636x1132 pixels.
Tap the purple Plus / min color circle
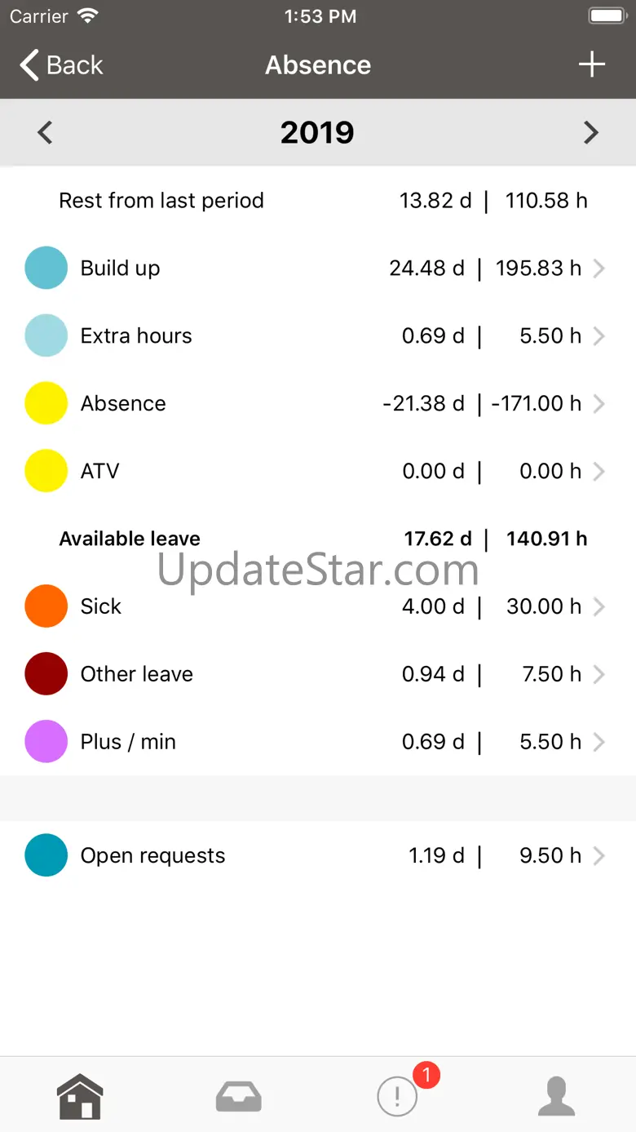(46, 741)
